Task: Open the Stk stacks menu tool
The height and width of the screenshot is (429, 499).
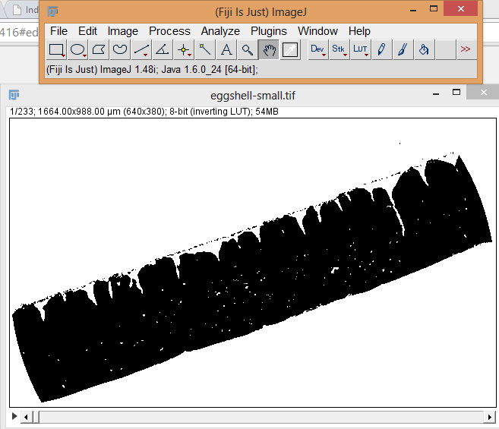Action: tap(340, 49)
